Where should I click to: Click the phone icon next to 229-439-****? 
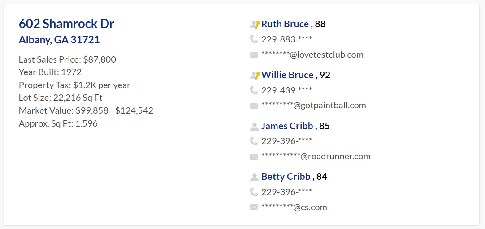(x=254, y=90)
